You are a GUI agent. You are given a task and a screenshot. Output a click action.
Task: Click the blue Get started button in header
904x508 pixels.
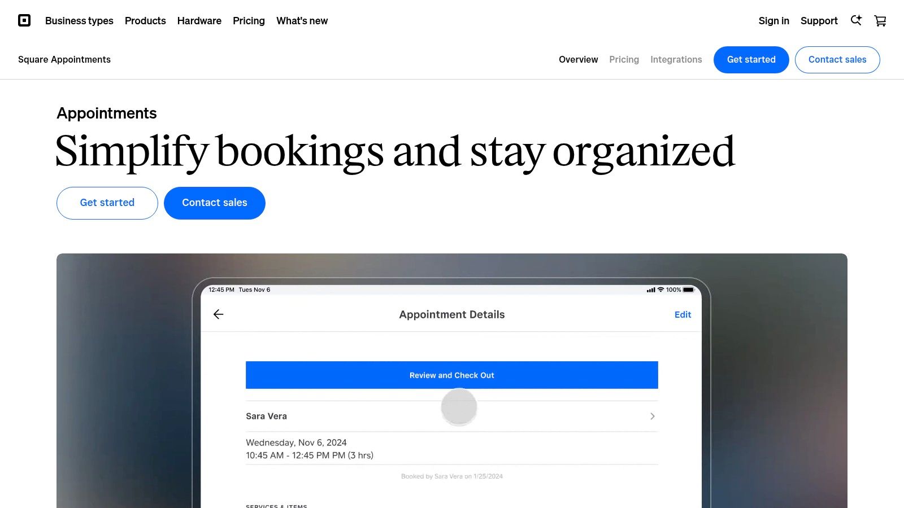[751, 59]
